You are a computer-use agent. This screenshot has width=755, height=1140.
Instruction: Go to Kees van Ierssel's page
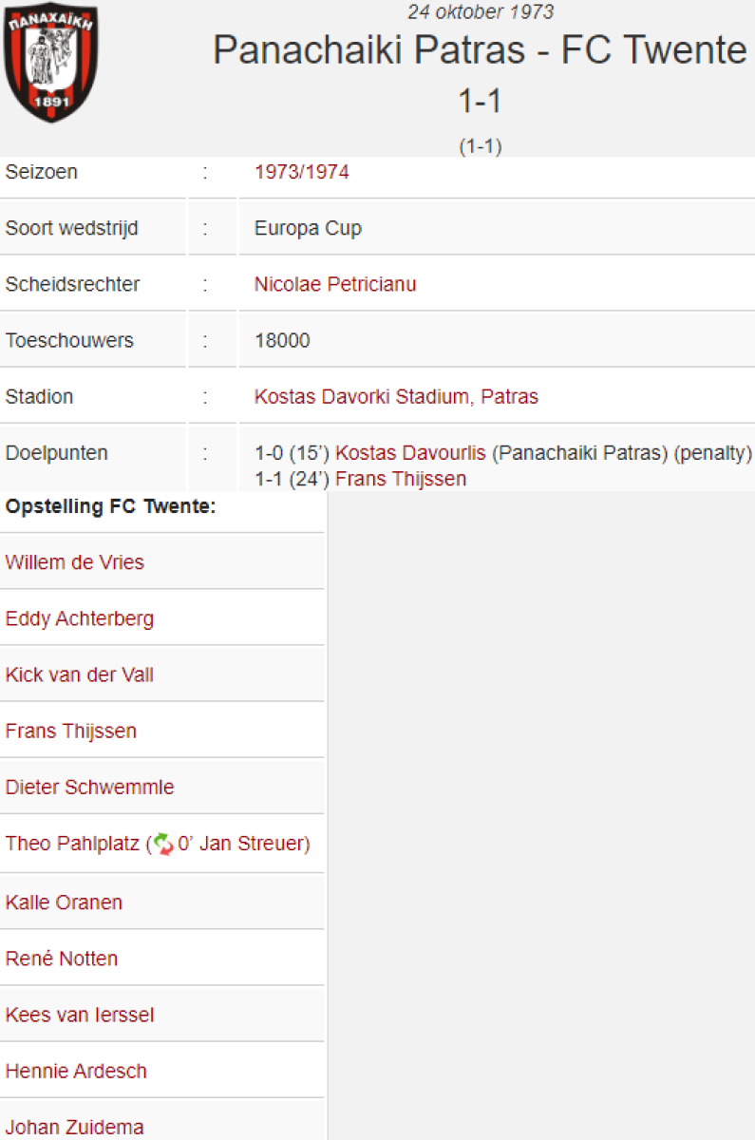80,1015
